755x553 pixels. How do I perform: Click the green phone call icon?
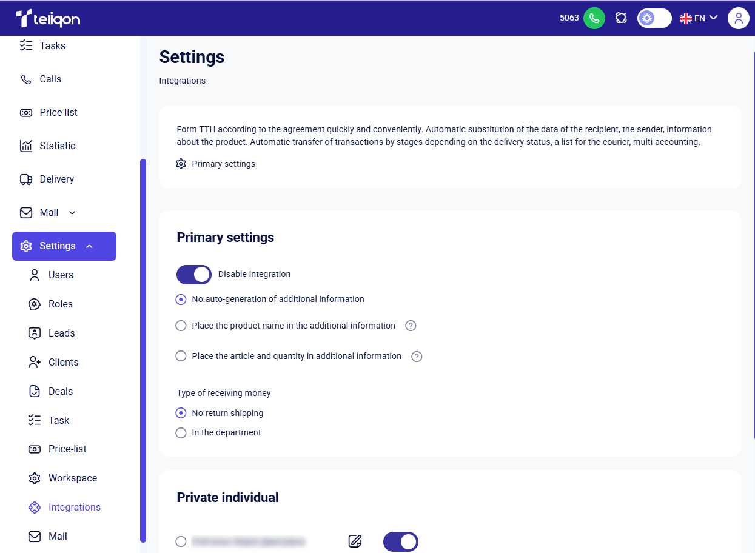(594, 18)
